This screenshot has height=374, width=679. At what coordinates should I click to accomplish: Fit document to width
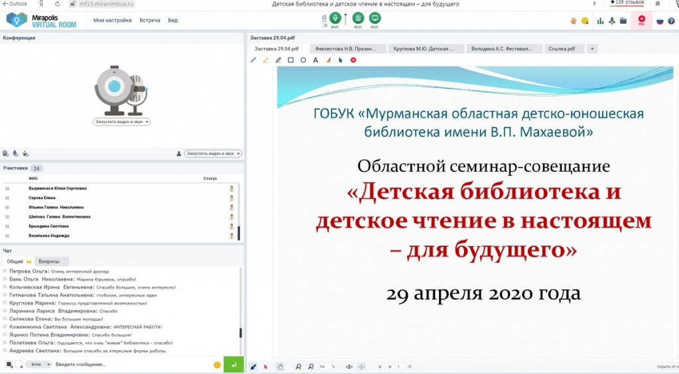point(349,367)
